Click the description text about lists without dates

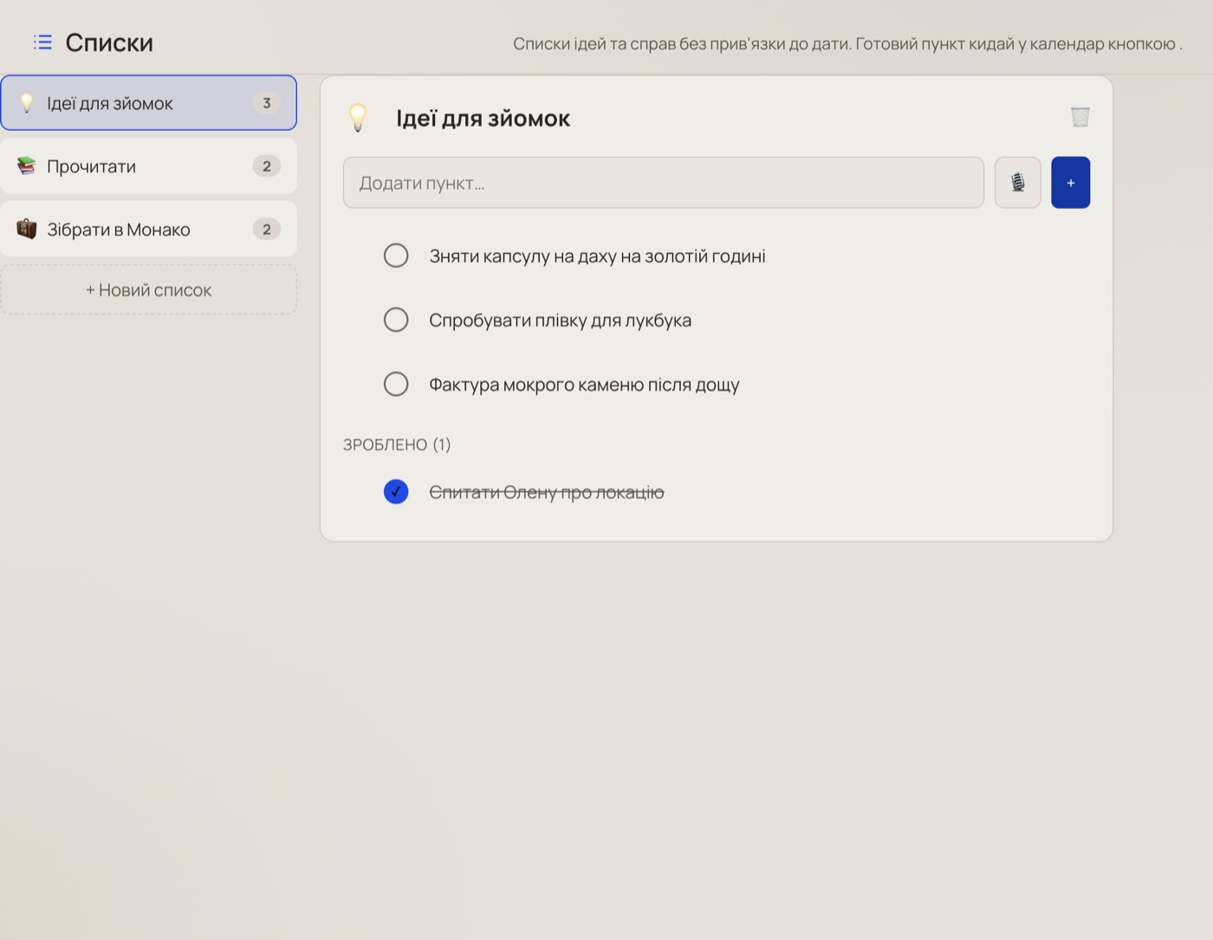point(847,43)
